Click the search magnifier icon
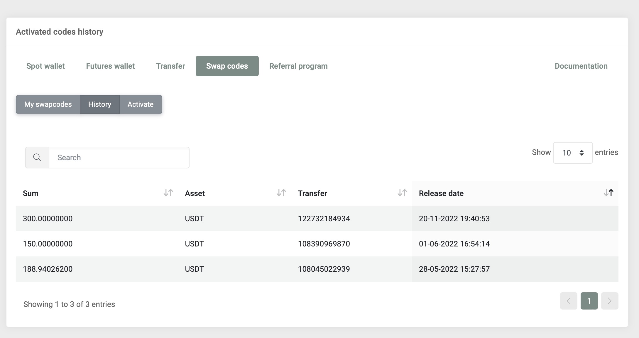This screenshot has width=639, height=338. click(37, 158)
